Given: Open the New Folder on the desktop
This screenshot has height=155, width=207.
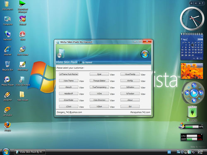Looking at the screenshot, I should click(23, 96).
